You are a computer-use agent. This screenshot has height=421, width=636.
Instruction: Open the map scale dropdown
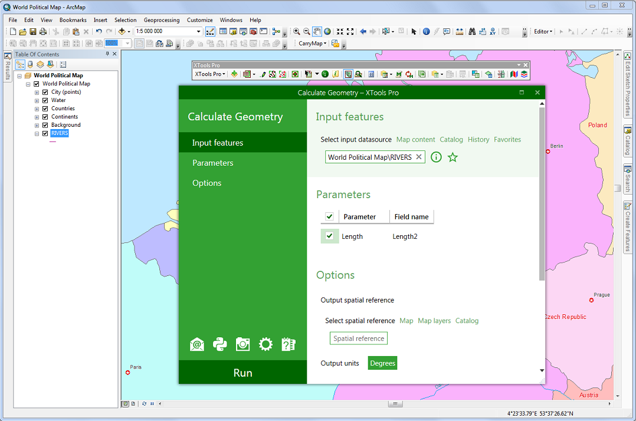pos(198,32)
